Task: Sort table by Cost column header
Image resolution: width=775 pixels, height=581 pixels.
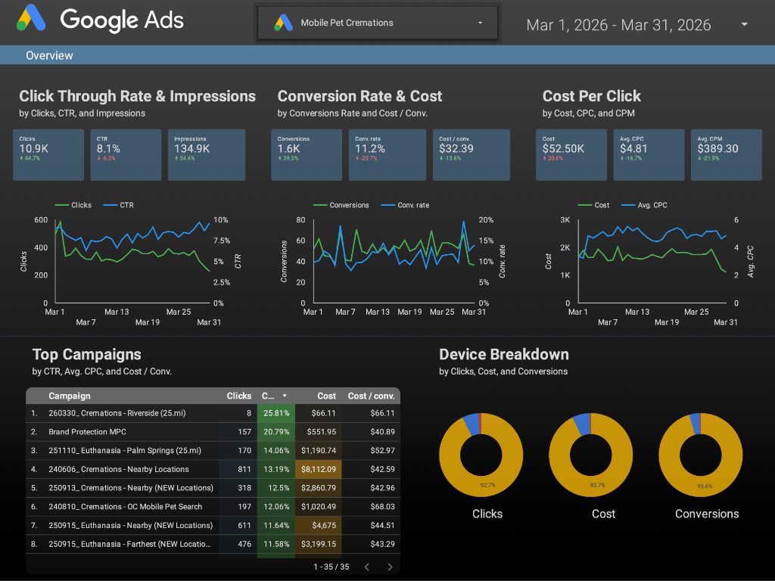Action: tap(326, 396)
